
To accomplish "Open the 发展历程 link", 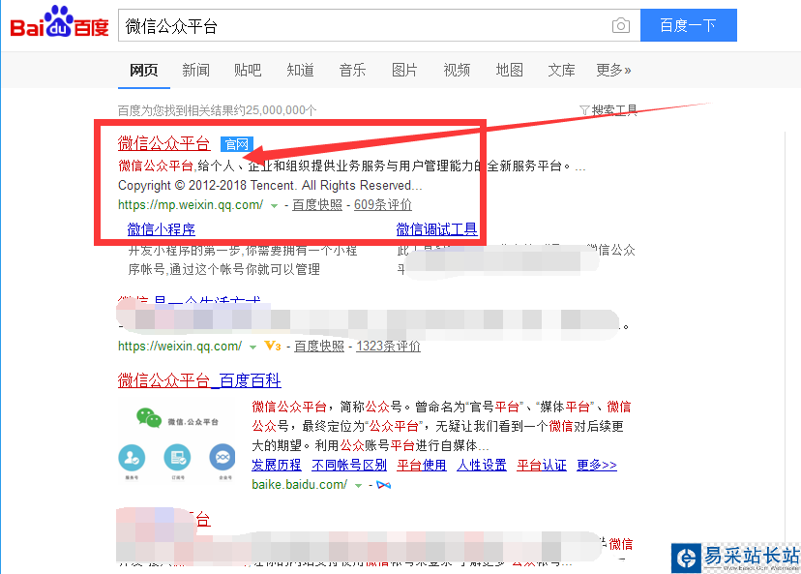I will click(x=277, y=466).
